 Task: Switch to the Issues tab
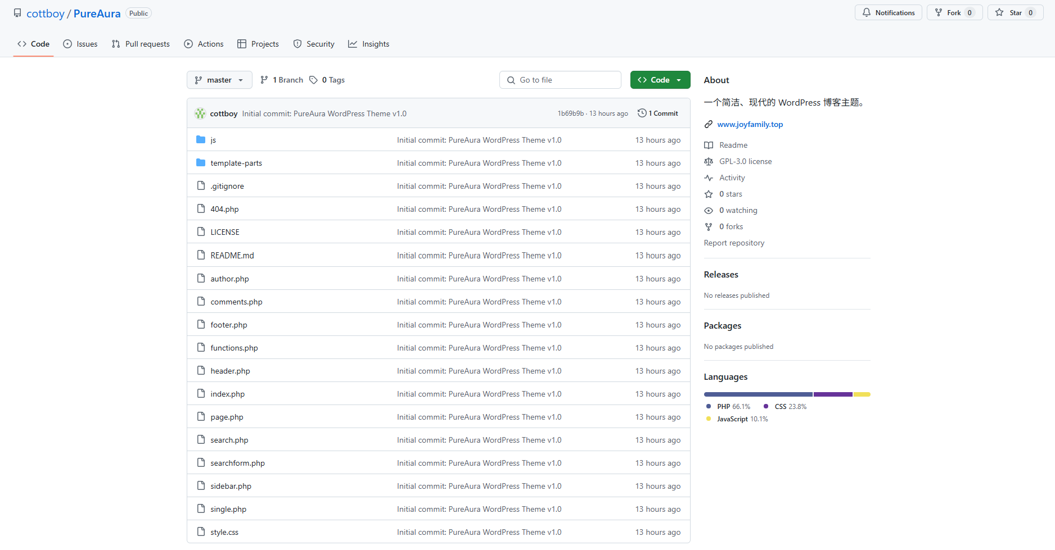pos(80,44)
